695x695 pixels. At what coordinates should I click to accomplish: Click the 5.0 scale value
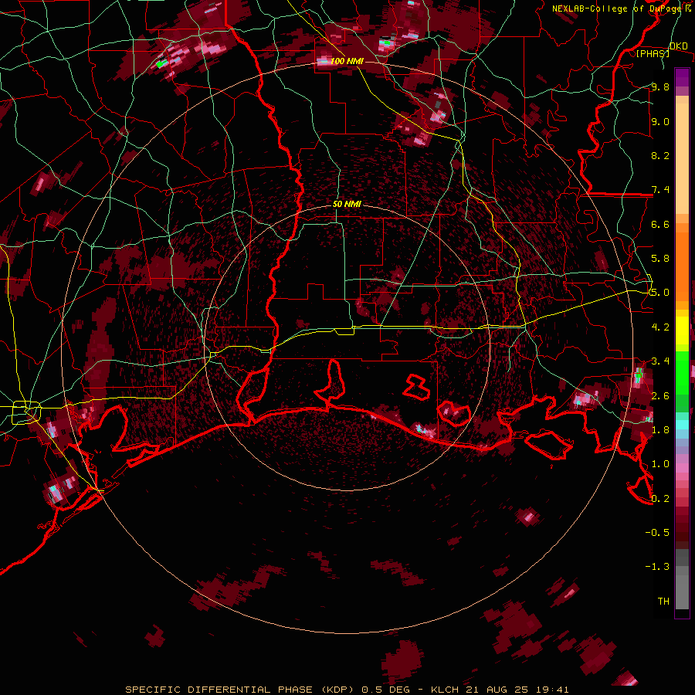(660, 293)
